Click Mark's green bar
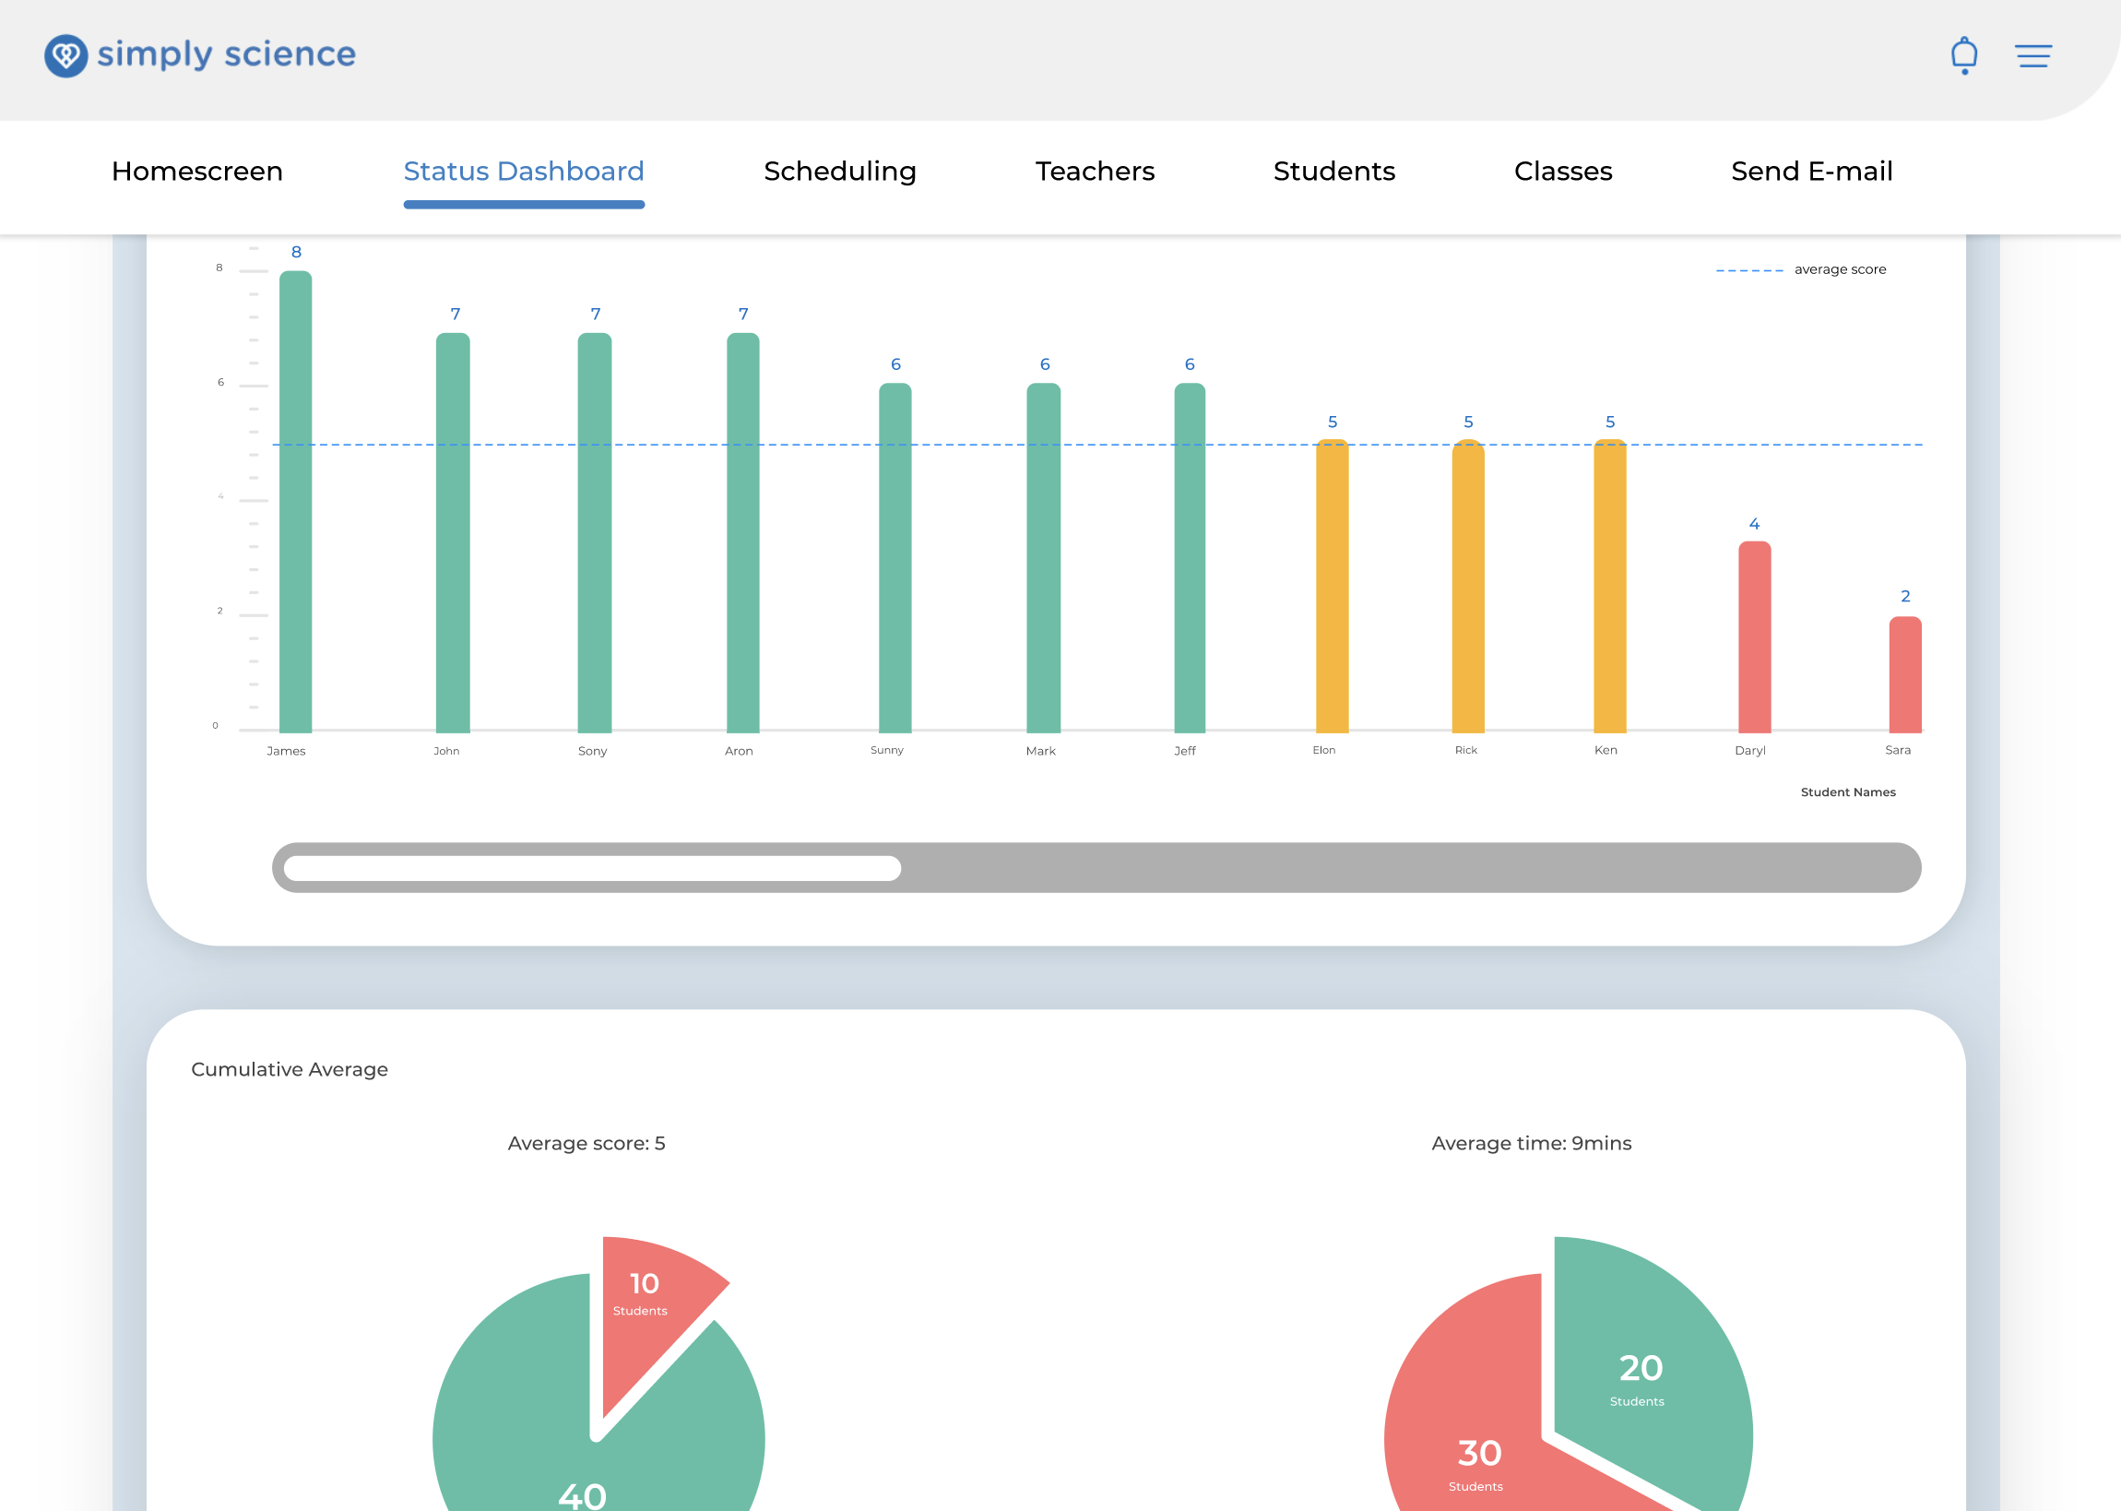The image size is (2121, 1511). tap(1042, 558)
